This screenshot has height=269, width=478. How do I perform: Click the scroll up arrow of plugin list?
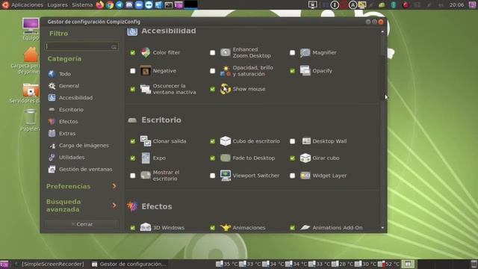382,31
